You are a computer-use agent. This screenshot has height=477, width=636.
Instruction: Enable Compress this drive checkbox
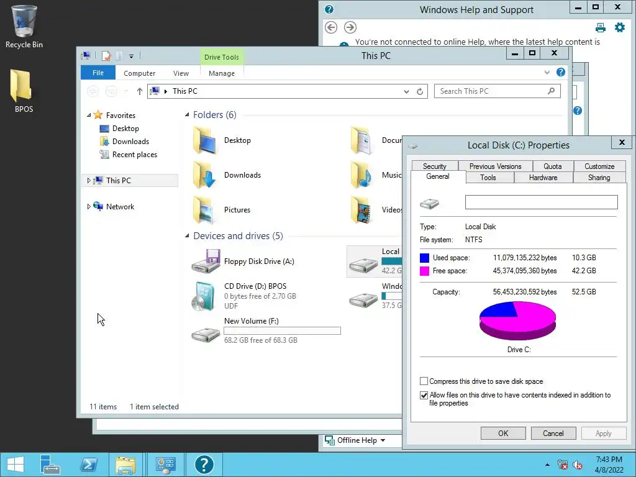pyautogui.click(x=424, y=381)
